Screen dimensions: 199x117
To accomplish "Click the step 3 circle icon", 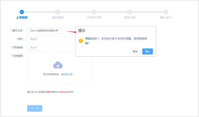I will pyautogui.click(x=94, y=12).
